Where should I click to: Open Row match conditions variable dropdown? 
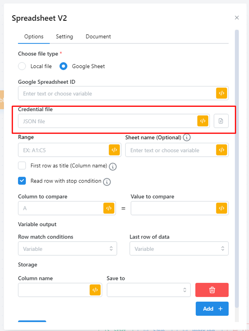coord(67,248)
